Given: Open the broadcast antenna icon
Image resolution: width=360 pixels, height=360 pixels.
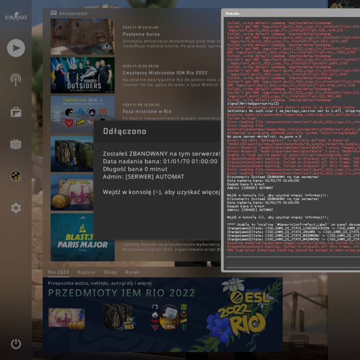Looking at the screenshot, I should (x=16, y=80).
